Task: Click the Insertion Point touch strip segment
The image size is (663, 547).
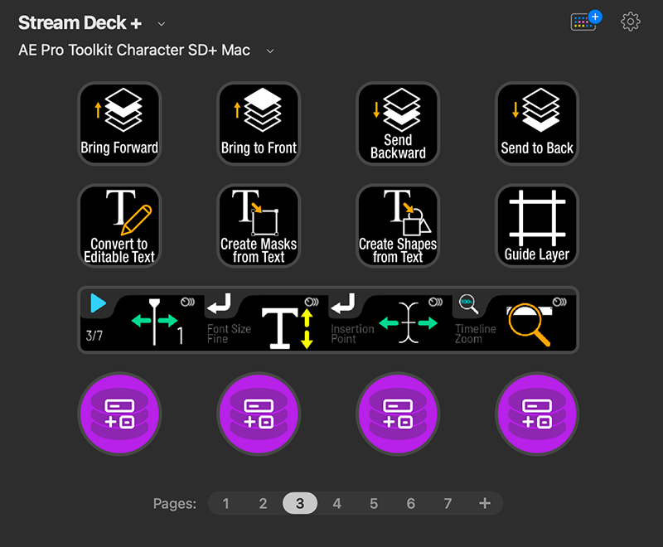Action: tap(390, 320)
